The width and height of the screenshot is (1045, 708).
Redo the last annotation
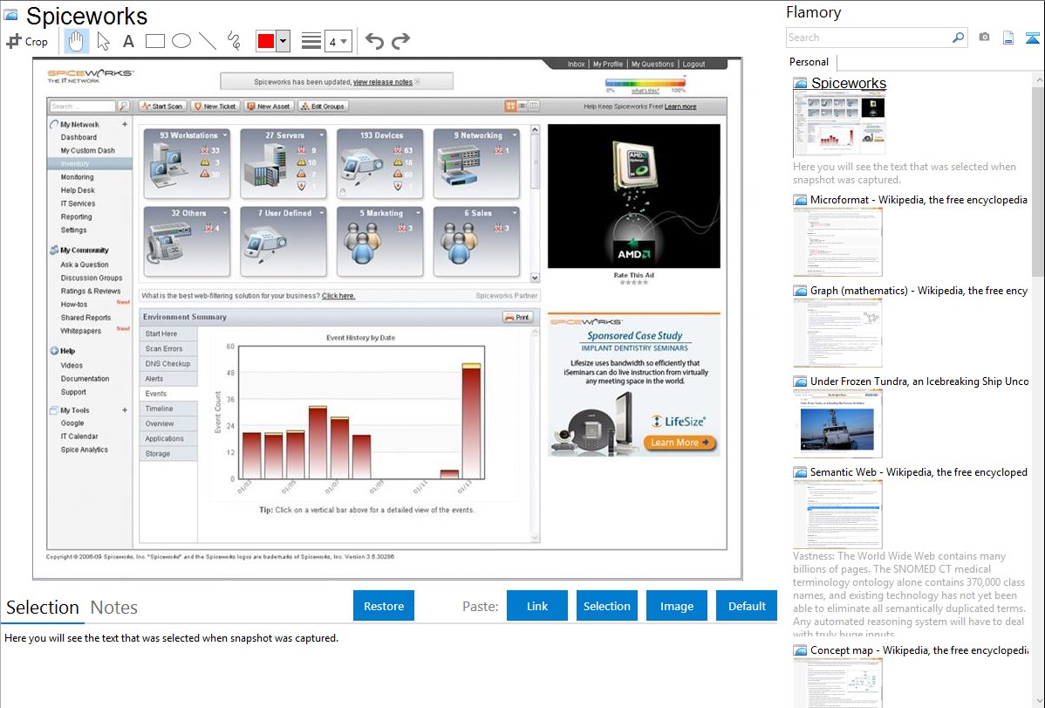coord(400,41)
